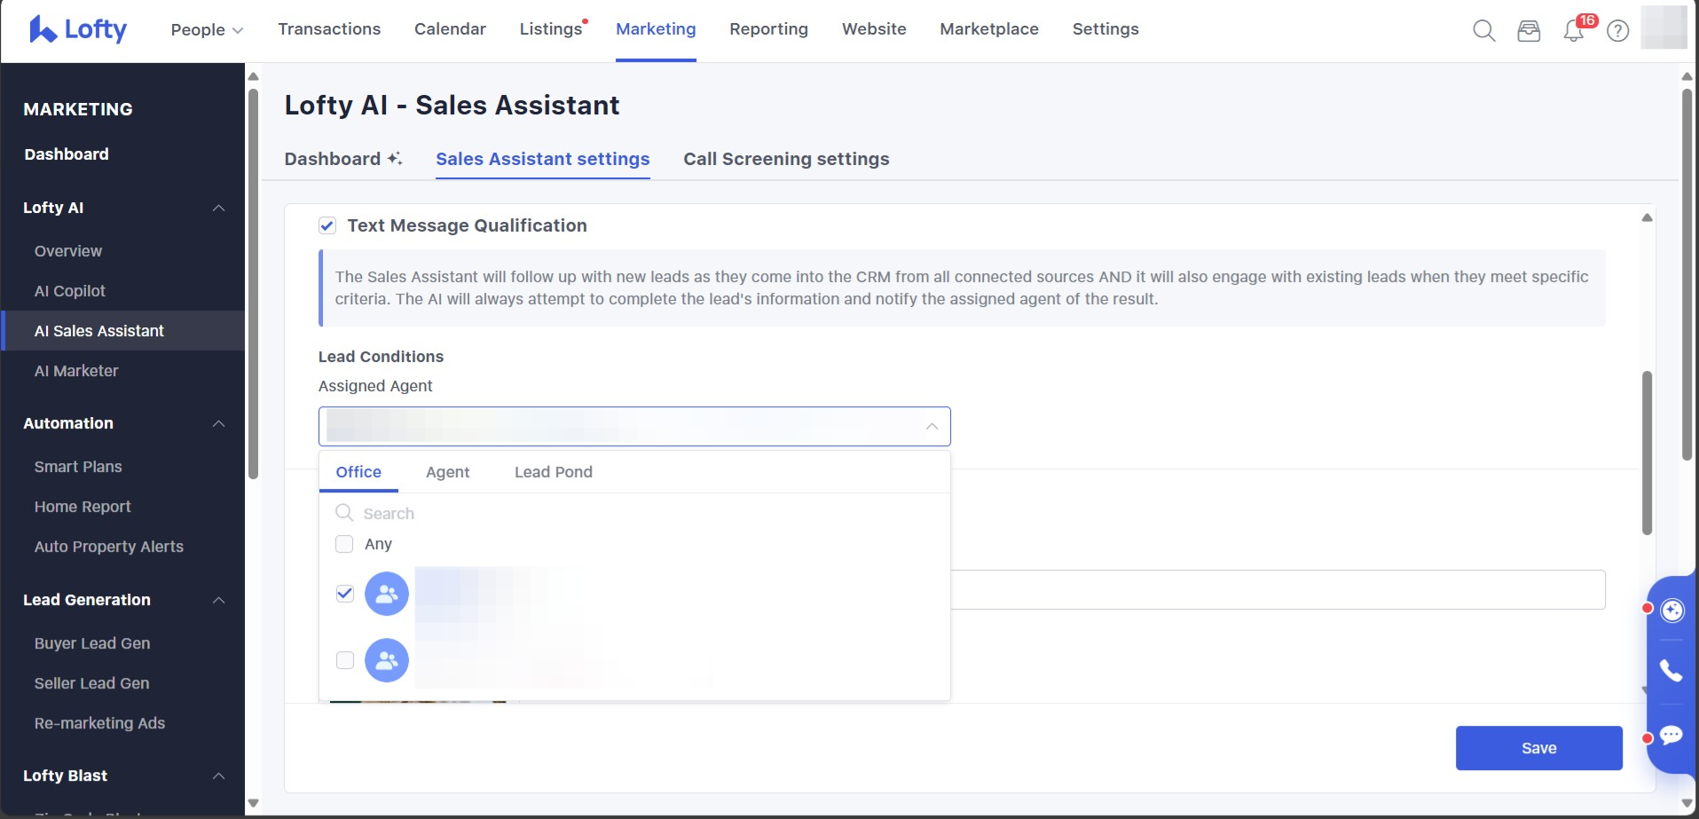This screenshot has height=819, width=1699.
Task: Open notifications bell with 16 badge
Action: tap(1574, 31)
